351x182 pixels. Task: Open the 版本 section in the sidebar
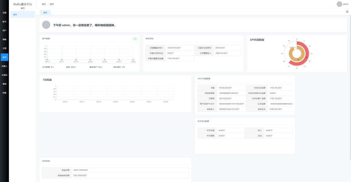pos(4,22)
